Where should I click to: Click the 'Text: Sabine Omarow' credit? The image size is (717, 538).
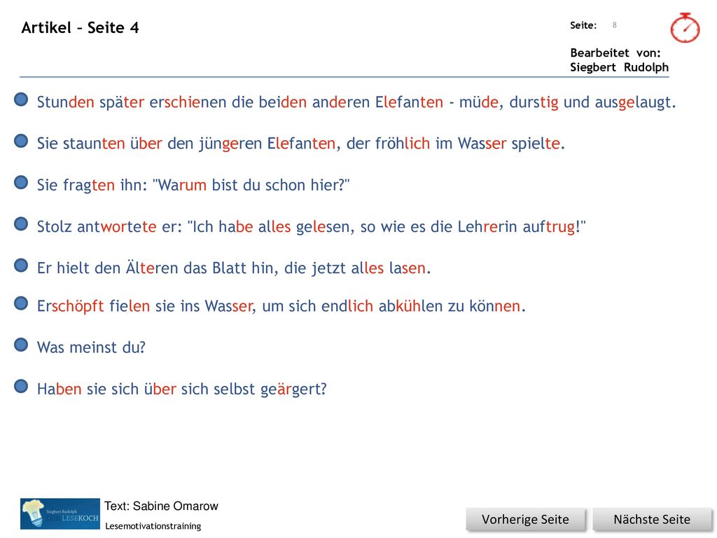(x=162, y=506)
